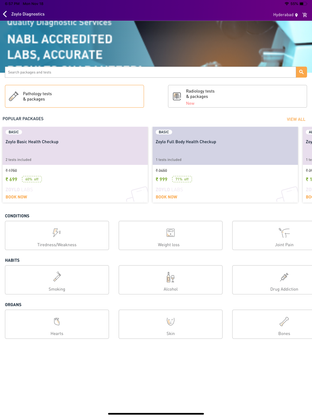The height and width of the screenshot is (417, 312).
Task: Tap the location pin icon beside Hyderabad
Action: 296,15
